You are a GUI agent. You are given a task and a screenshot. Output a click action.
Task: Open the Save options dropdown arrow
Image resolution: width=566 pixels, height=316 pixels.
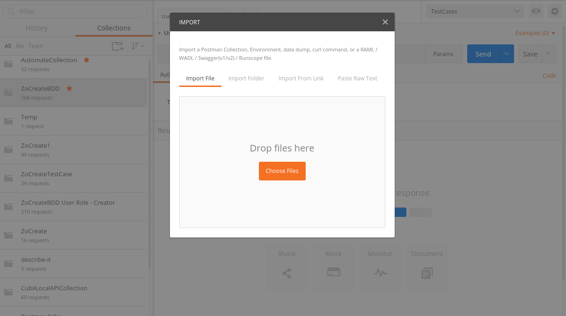click(549, 54)
